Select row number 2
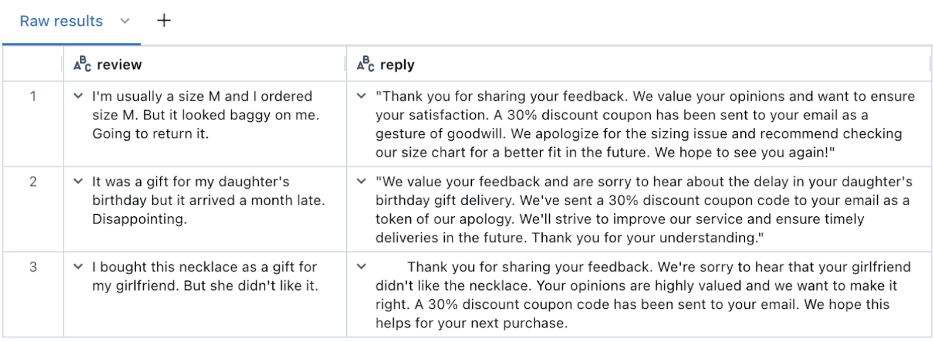 point(33,182)
